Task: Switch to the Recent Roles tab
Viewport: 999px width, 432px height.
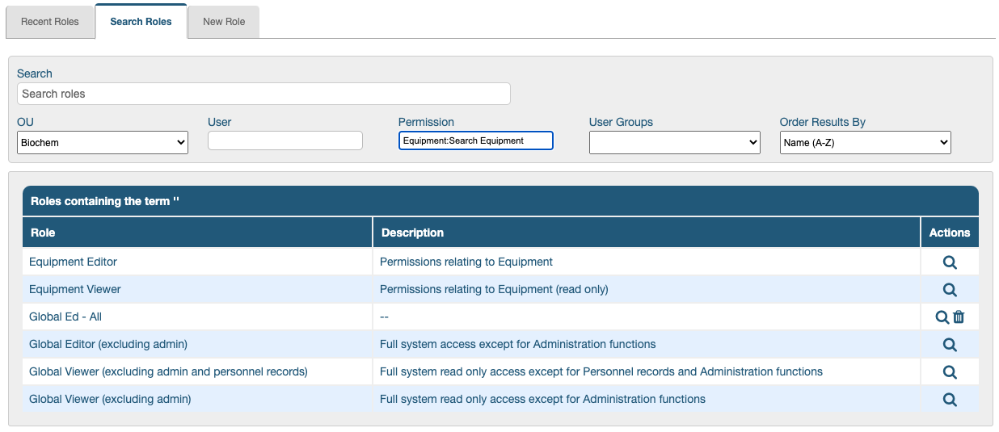Action: [50, 22]
